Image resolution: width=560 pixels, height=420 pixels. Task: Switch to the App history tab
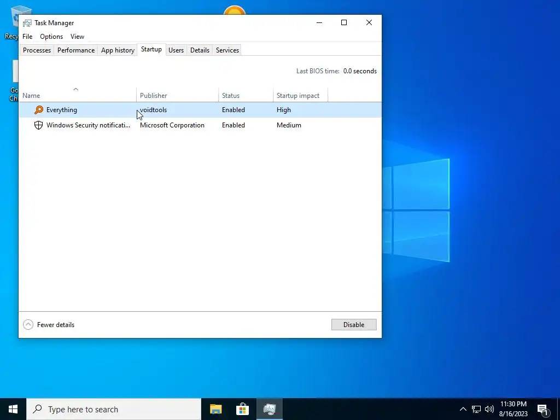[x=118, y=50]
